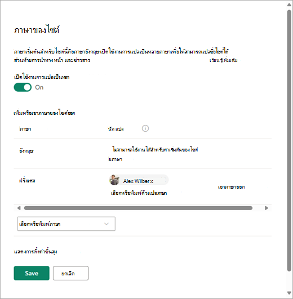This screenshot has height=299, width=293.
Task: Remove Alex Wilber via the x
Action: (152, 181)
